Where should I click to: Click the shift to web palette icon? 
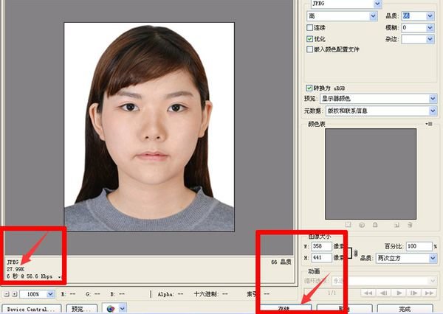[362, 225]
